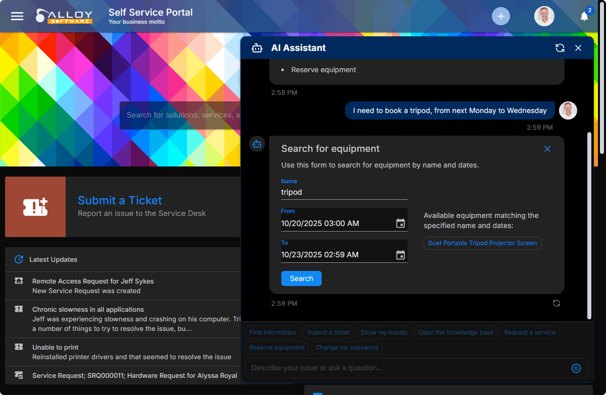Open the To date calendar picker
Viewport: 606px width, 395px height.
[x=400, y=255]
